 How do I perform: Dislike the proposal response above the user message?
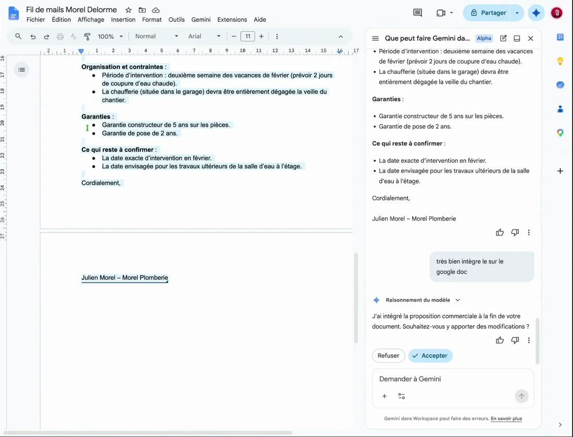515,233
